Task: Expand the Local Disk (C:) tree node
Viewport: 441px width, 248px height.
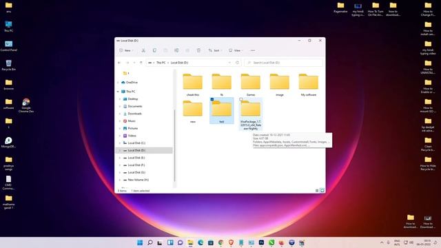Action: coord(120,143)
